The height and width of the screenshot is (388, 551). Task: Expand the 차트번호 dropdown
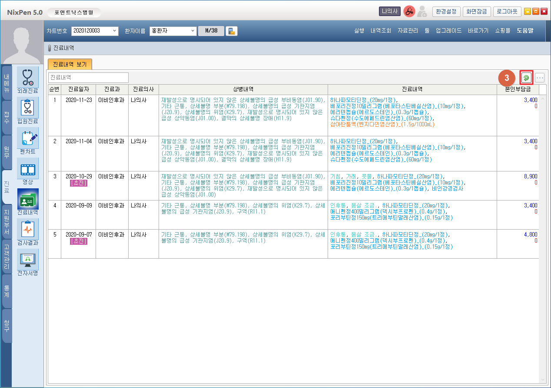tap(115, 31)
